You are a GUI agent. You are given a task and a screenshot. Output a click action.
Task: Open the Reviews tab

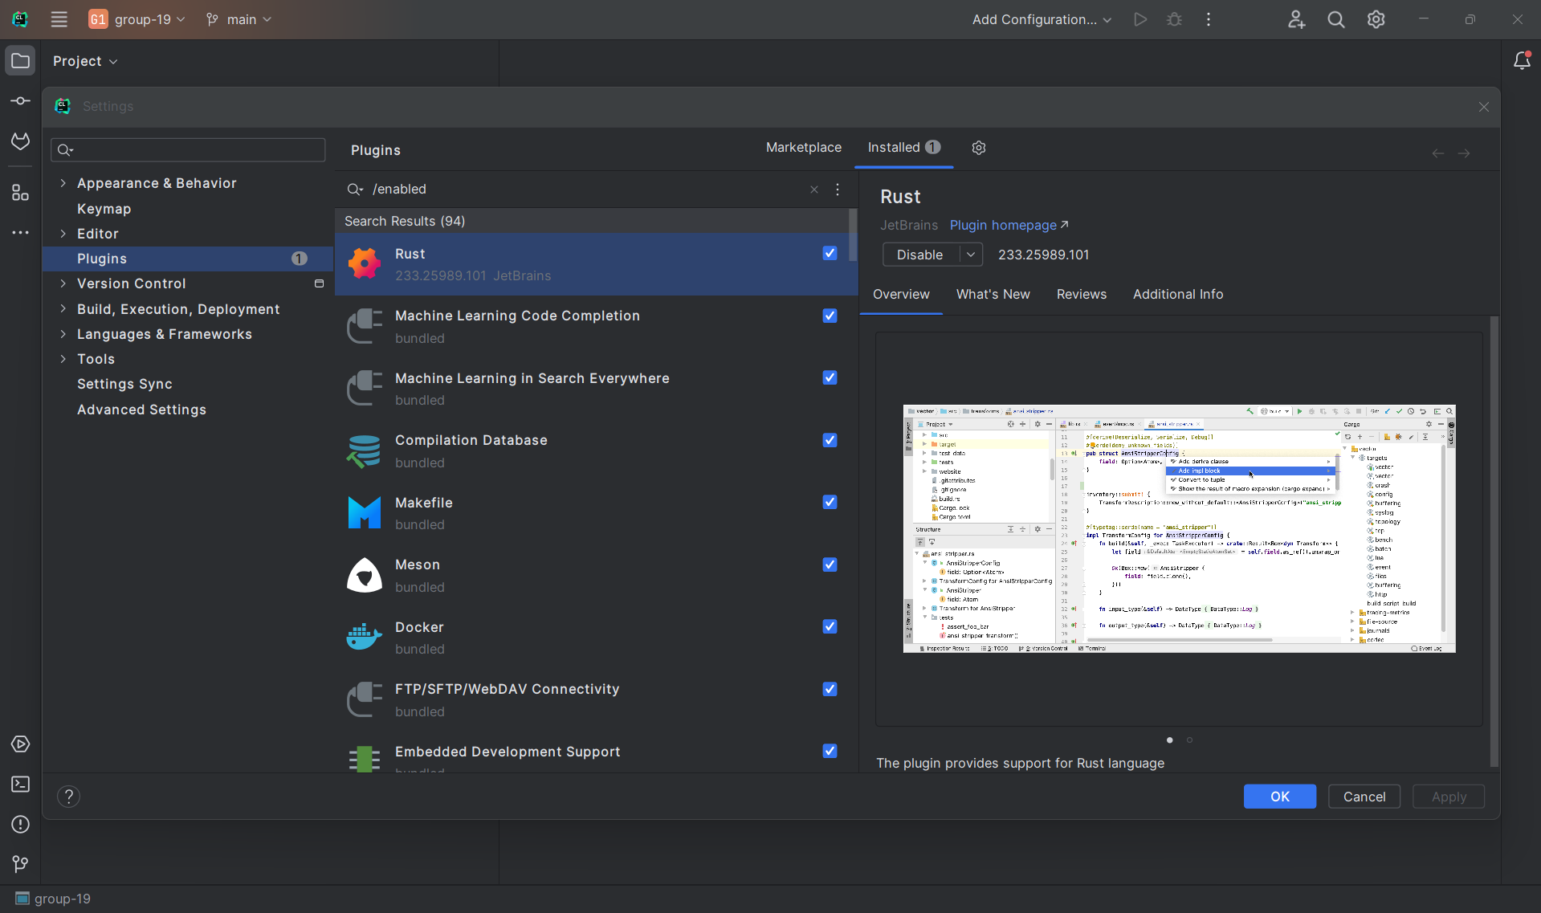coord(1082,295)
